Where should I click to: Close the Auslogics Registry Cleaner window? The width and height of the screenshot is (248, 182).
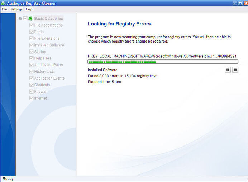click(x=246, y=3)
